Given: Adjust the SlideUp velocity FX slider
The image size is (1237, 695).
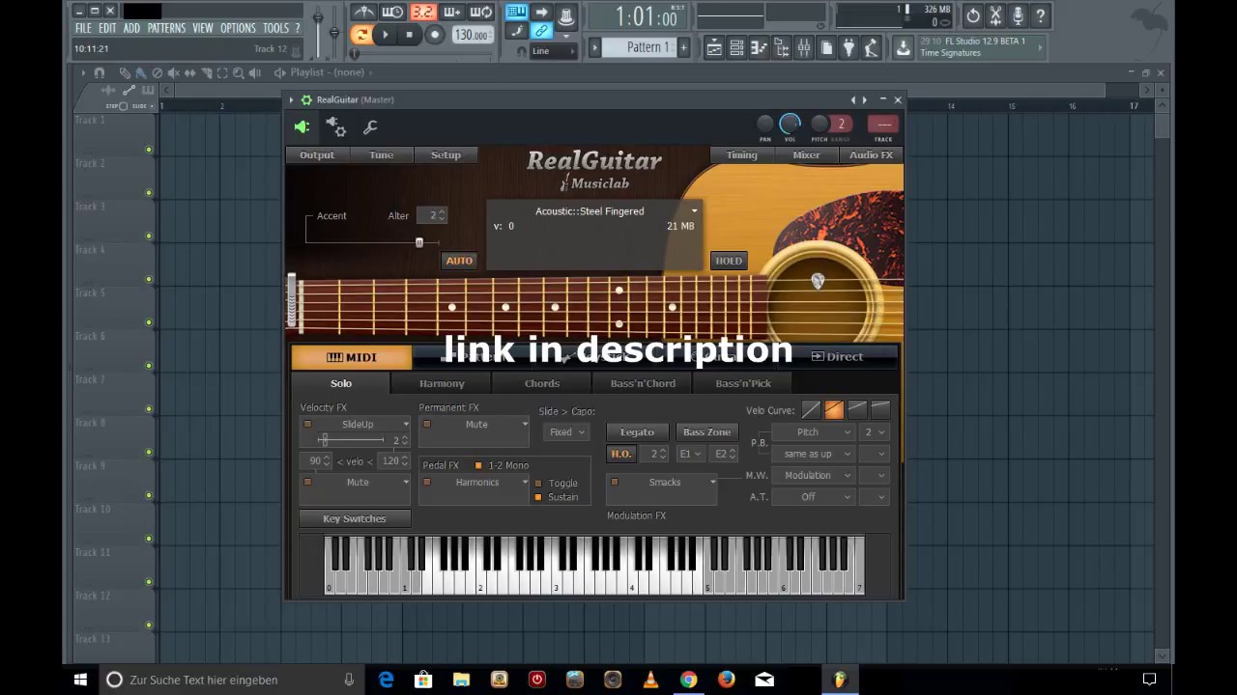Looking at the screenshot, I should coord(324,440).
